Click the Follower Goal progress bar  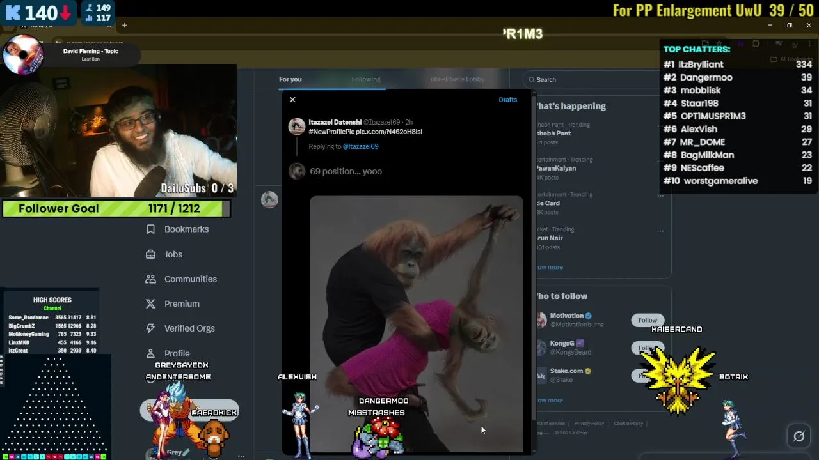tap(116, 209)
